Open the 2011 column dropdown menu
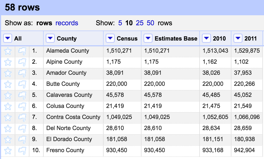The image size is (264, 159). point(238,38)
